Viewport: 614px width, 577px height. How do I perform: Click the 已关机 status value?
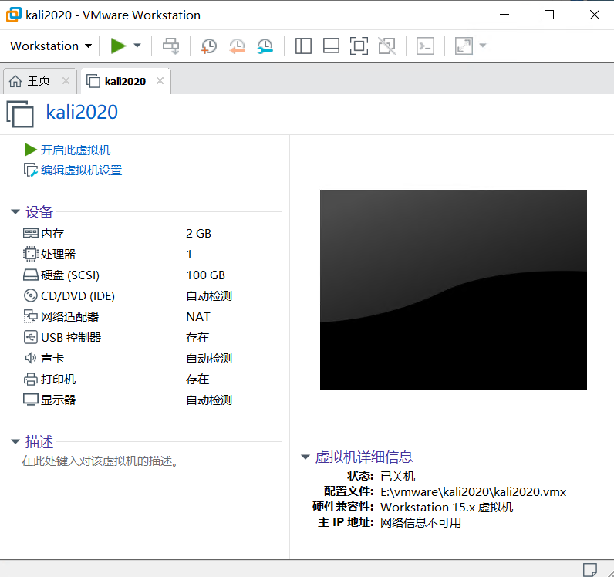pyautogui.click(x=397, y=476)
